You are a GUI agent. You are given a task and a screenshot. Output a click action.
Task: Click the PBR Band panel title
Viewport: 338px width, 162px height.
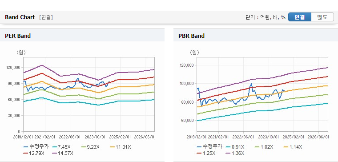click(x=191, y=36)
